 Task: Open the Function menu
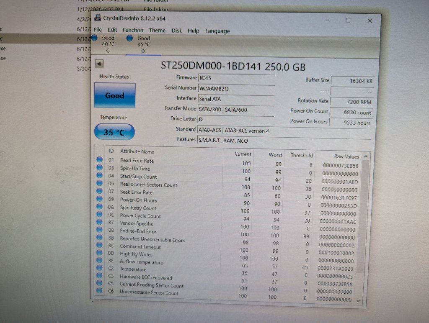pyautogui.click(x=133, y=30)
